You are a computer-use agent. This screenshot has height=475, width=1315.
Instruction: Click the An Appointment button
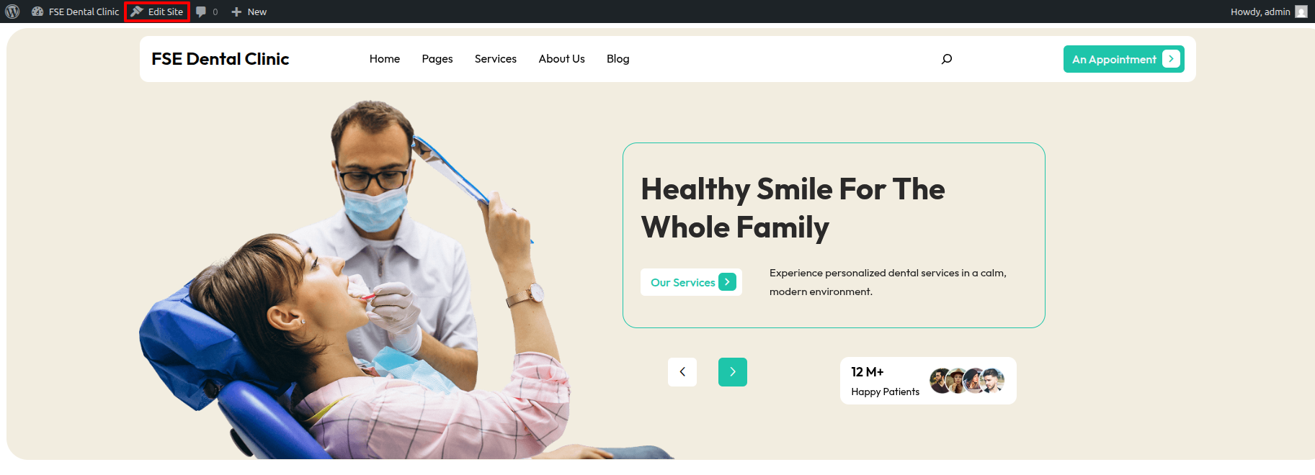click(1124, 59)
